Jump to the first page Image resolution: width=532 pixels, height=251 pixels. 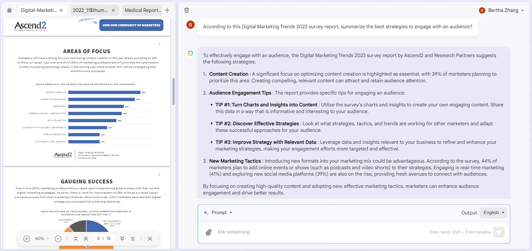click(75, 239)
